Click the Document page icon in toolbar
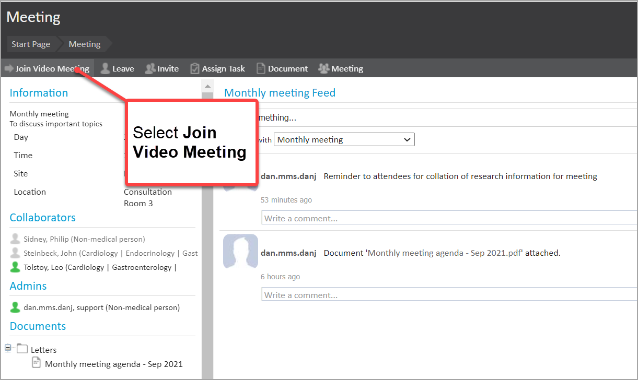 pyautogui.click(x=261, y=68)
